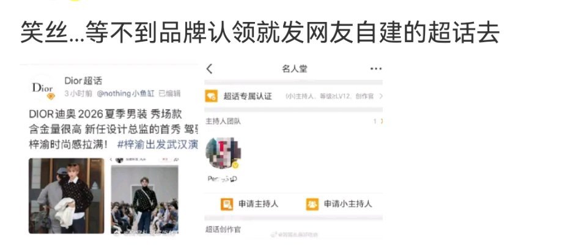Open the Dior超话 title

83,81
